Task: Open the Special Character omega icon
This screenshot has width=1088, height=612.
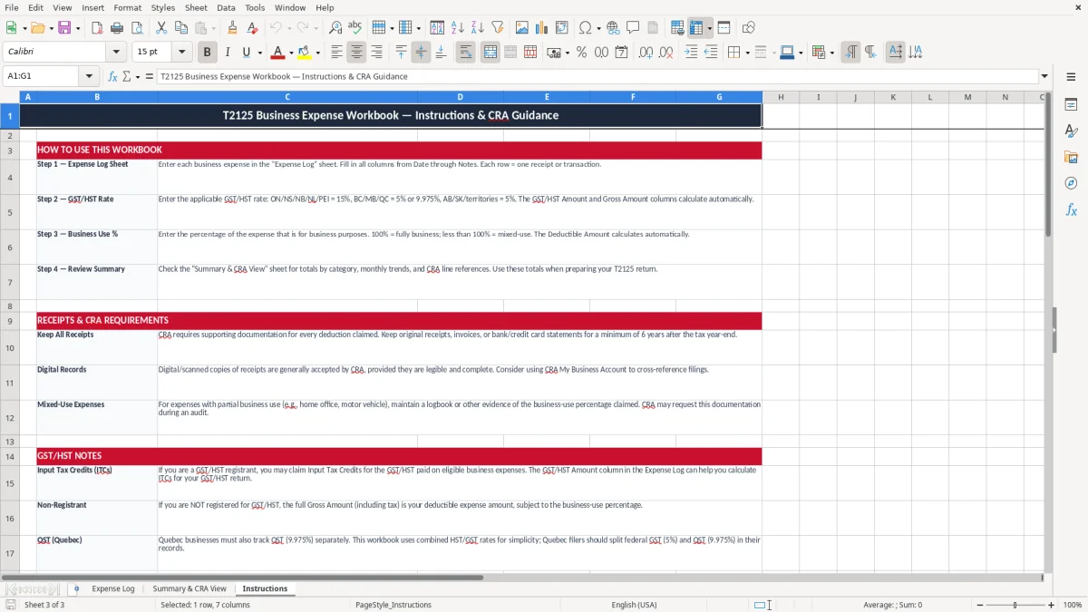Action: point(585,28)
